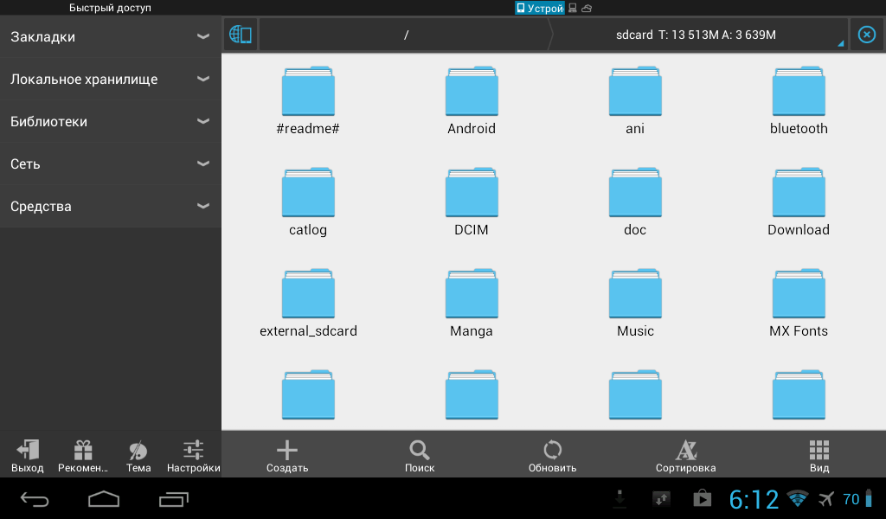Expand the Сеть section
The image size is (886, 519).
pyautogui.click(x=111, y=163)
